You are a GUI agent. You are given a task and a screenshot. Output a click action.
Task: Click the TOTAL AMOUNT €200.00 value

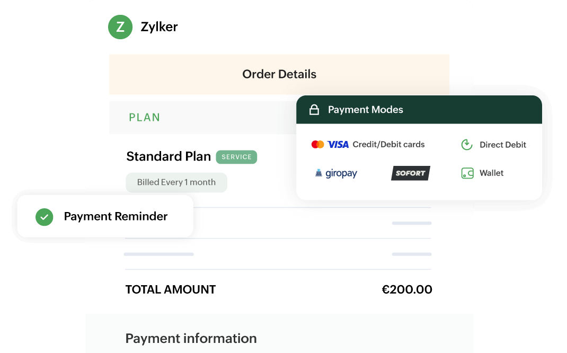[x=406, y=289]
